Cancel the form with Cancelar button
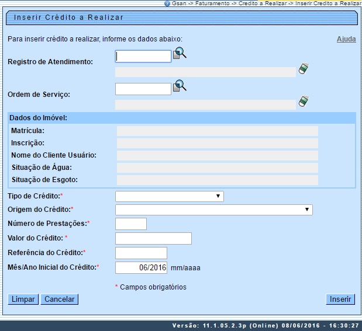Image resolution: width=362 pixels, height=331 pixels. (60, 299)
